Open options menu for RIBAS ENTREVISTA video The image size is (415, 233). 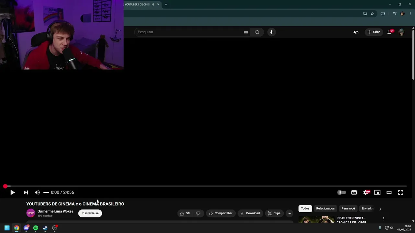pyautogui.click(x=384, y=219)
